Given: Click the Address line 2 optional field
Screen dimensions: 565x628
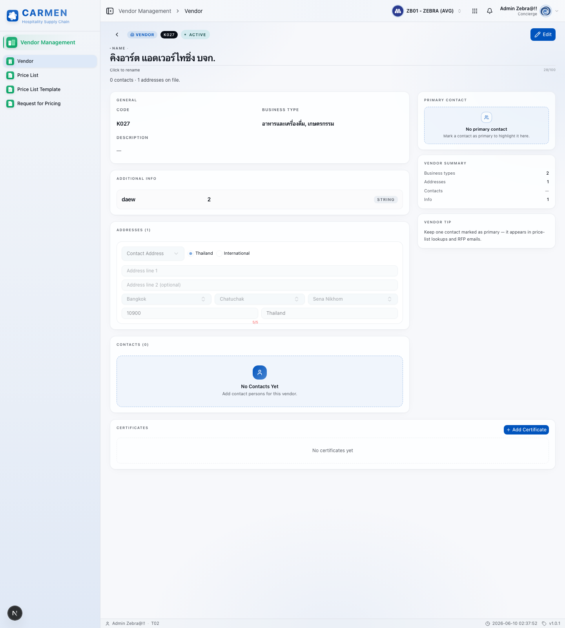Looking at the screenshot, I should click(x=260, y=285).
